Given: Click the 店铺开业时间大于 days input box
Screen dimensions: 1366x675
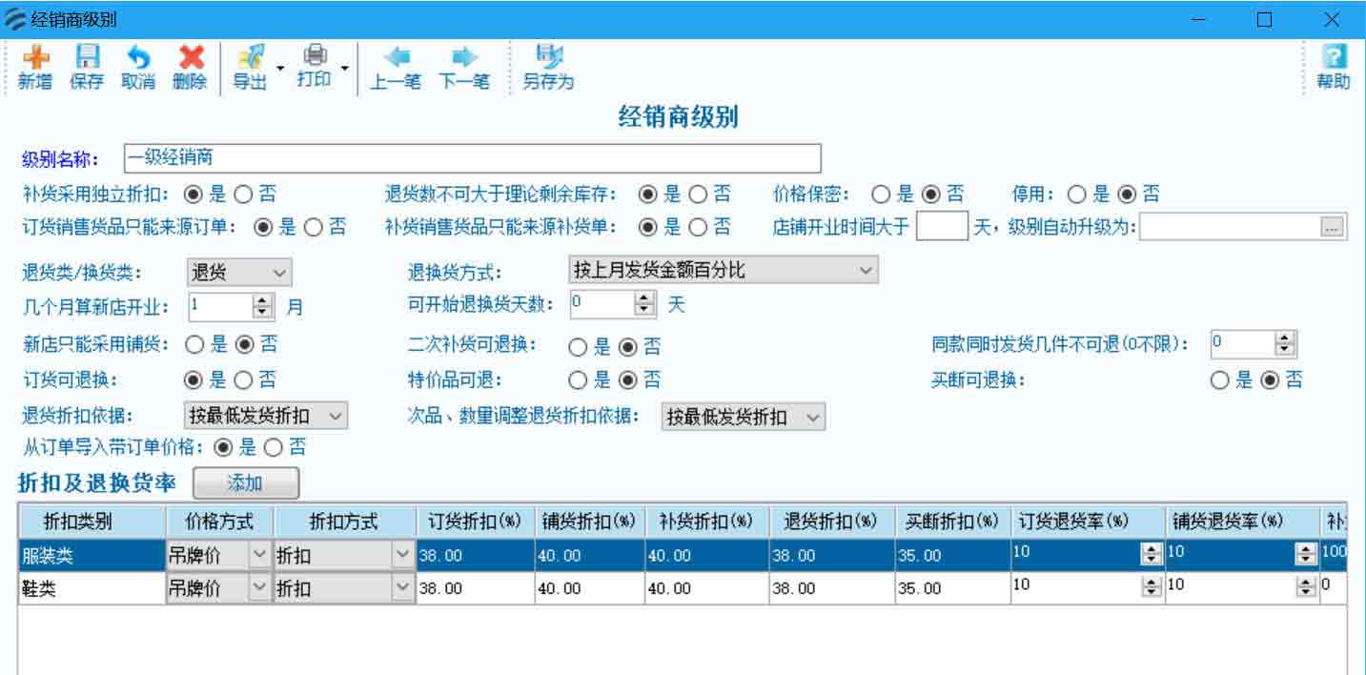Looking at the screenshot, I should [x=942, y=227].
